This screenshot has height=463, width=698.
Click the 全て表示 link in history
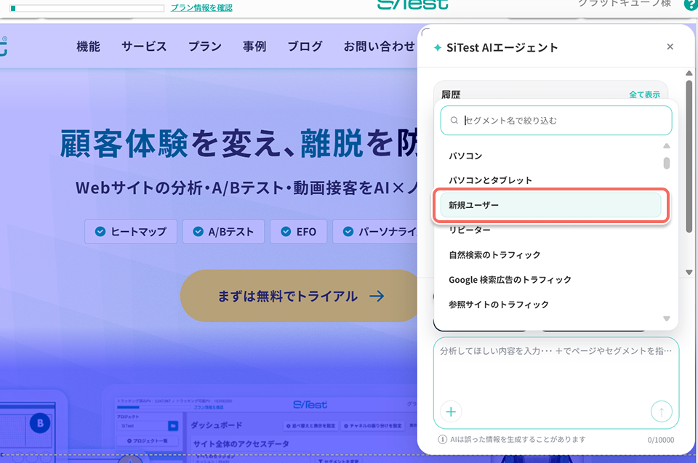[x=645, y=94]
